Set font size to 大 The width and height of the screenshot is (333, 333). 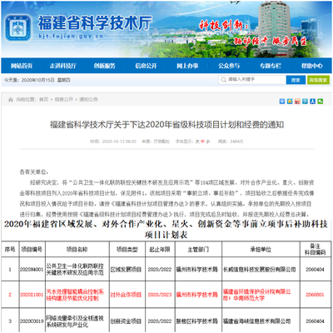click(x=197, y=142)
